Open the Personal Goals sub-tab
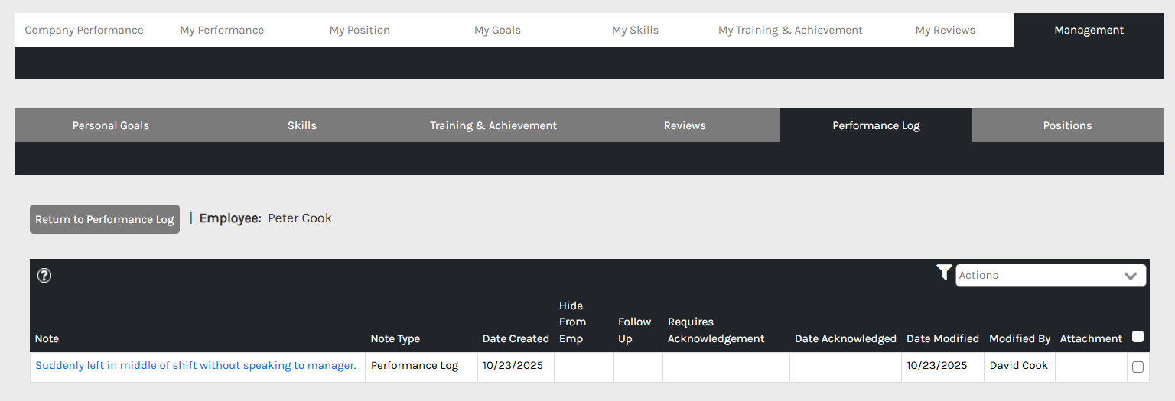Image resolution: width=1175 pixels, height=401 pixels. click(x=111, y=125)
